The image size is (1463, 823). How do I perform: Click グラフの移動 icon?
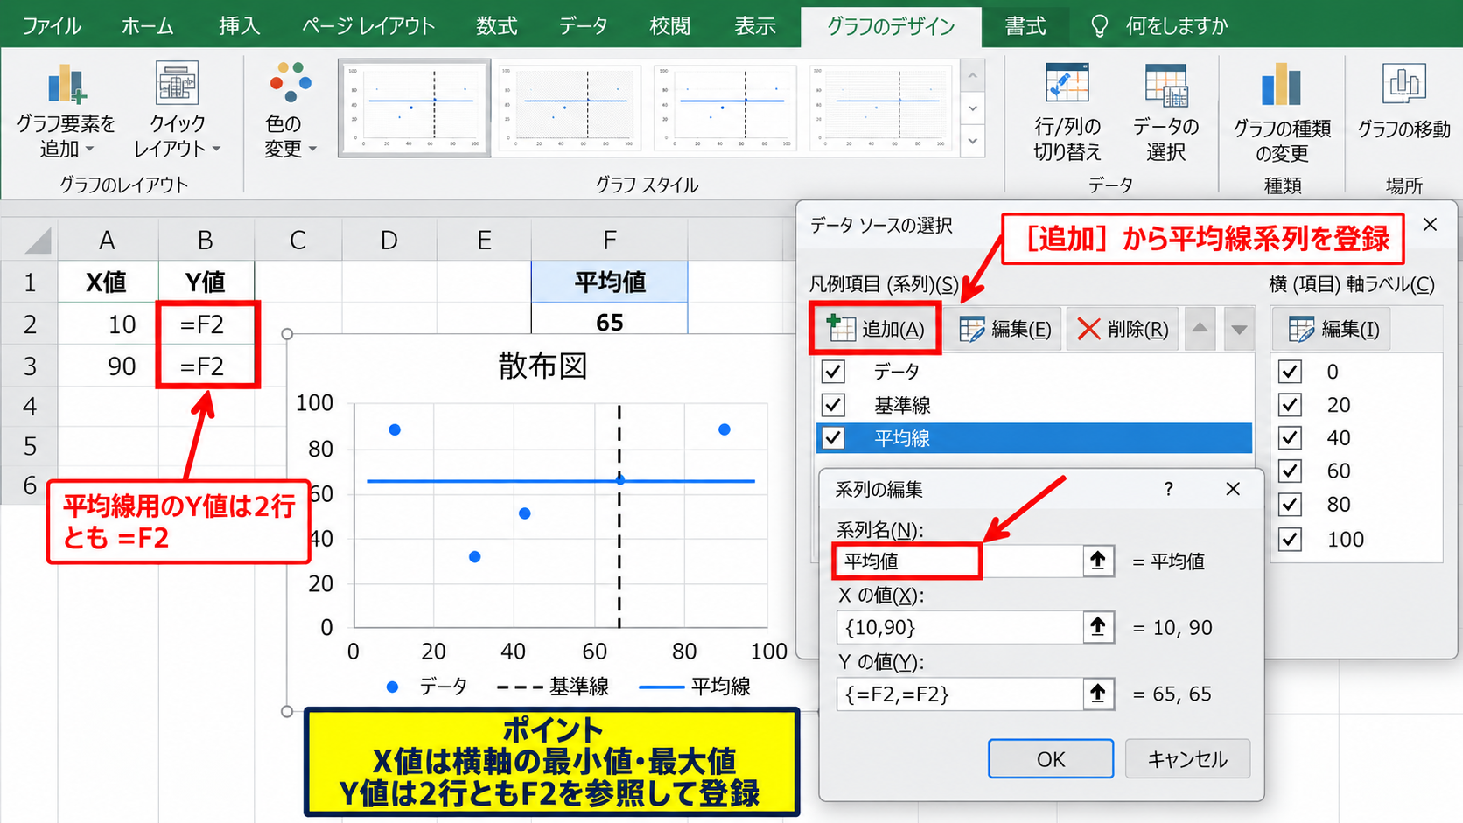click(x=1404, y=84)
